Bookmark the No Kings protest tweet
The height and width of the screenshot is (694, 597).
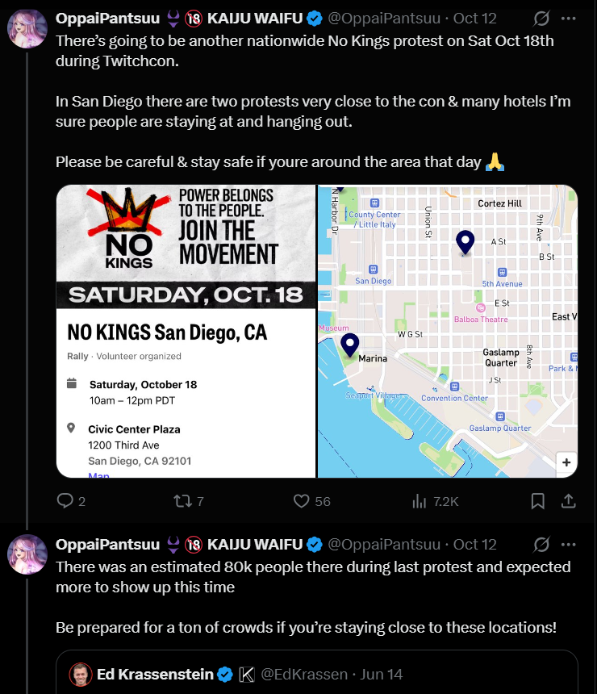537,501
